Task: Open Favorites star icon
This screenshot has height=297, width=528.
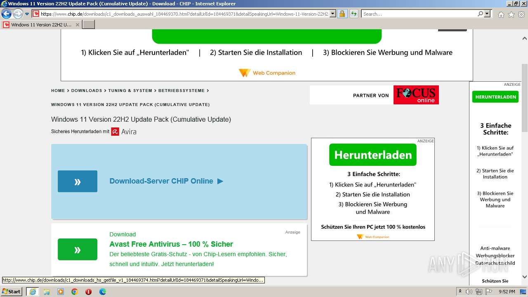Action: tap(511, 14)
